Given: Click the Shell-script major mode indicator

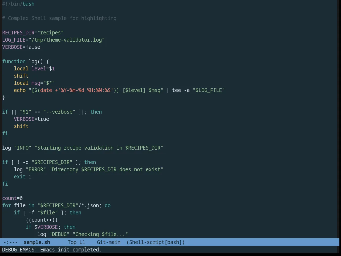Looking at the screenshot, I should coord(147,242).
